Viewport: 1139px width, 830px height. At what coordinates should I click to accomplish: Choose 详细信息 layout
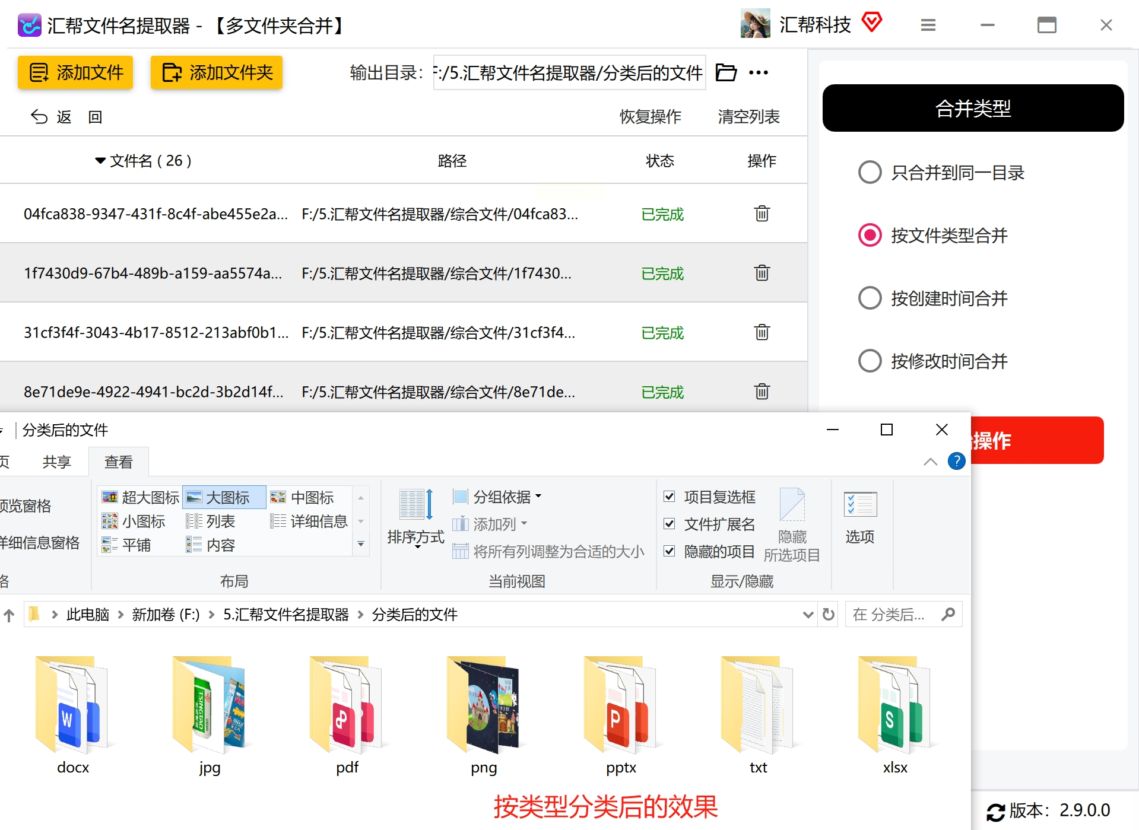[x=309, y=521]
